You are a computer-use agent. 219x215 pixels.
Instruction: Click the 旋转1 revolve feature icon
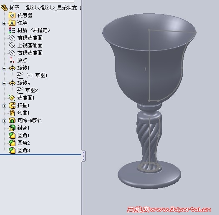click(x=12, y=68)
